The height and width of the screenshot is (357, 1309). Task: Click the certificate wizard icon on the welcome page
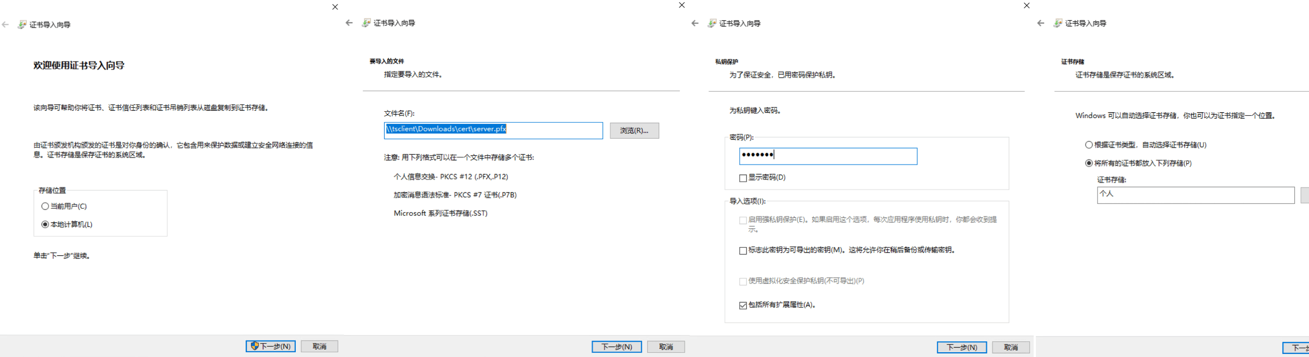pos(22,25)
